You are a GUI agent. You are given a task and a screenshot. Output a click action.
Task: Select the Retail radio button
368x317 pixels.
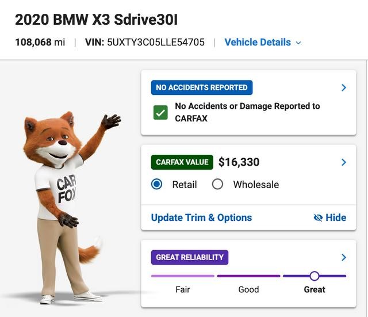point(157,184)
